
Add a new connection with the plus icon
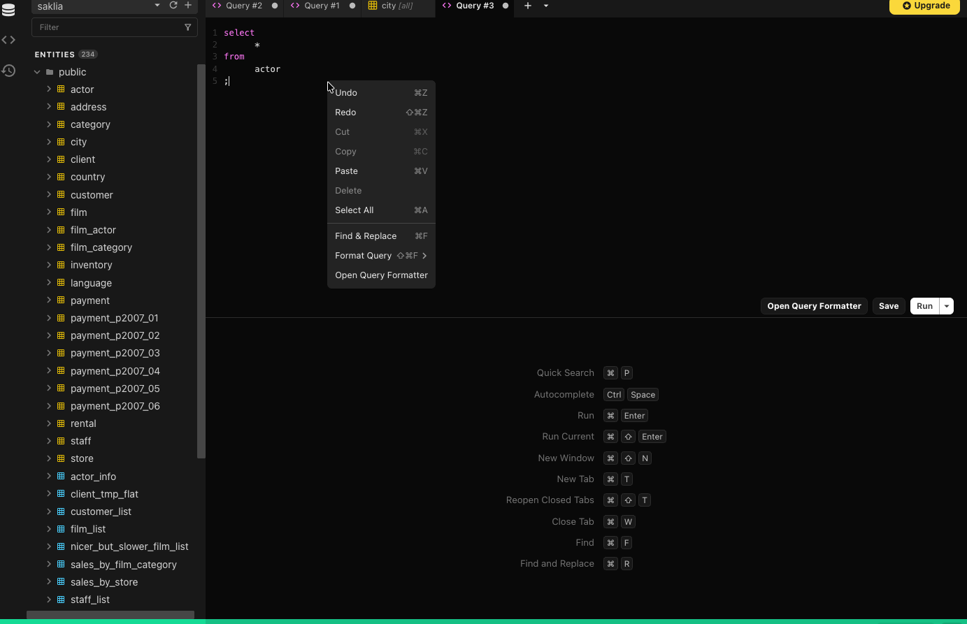188,6
